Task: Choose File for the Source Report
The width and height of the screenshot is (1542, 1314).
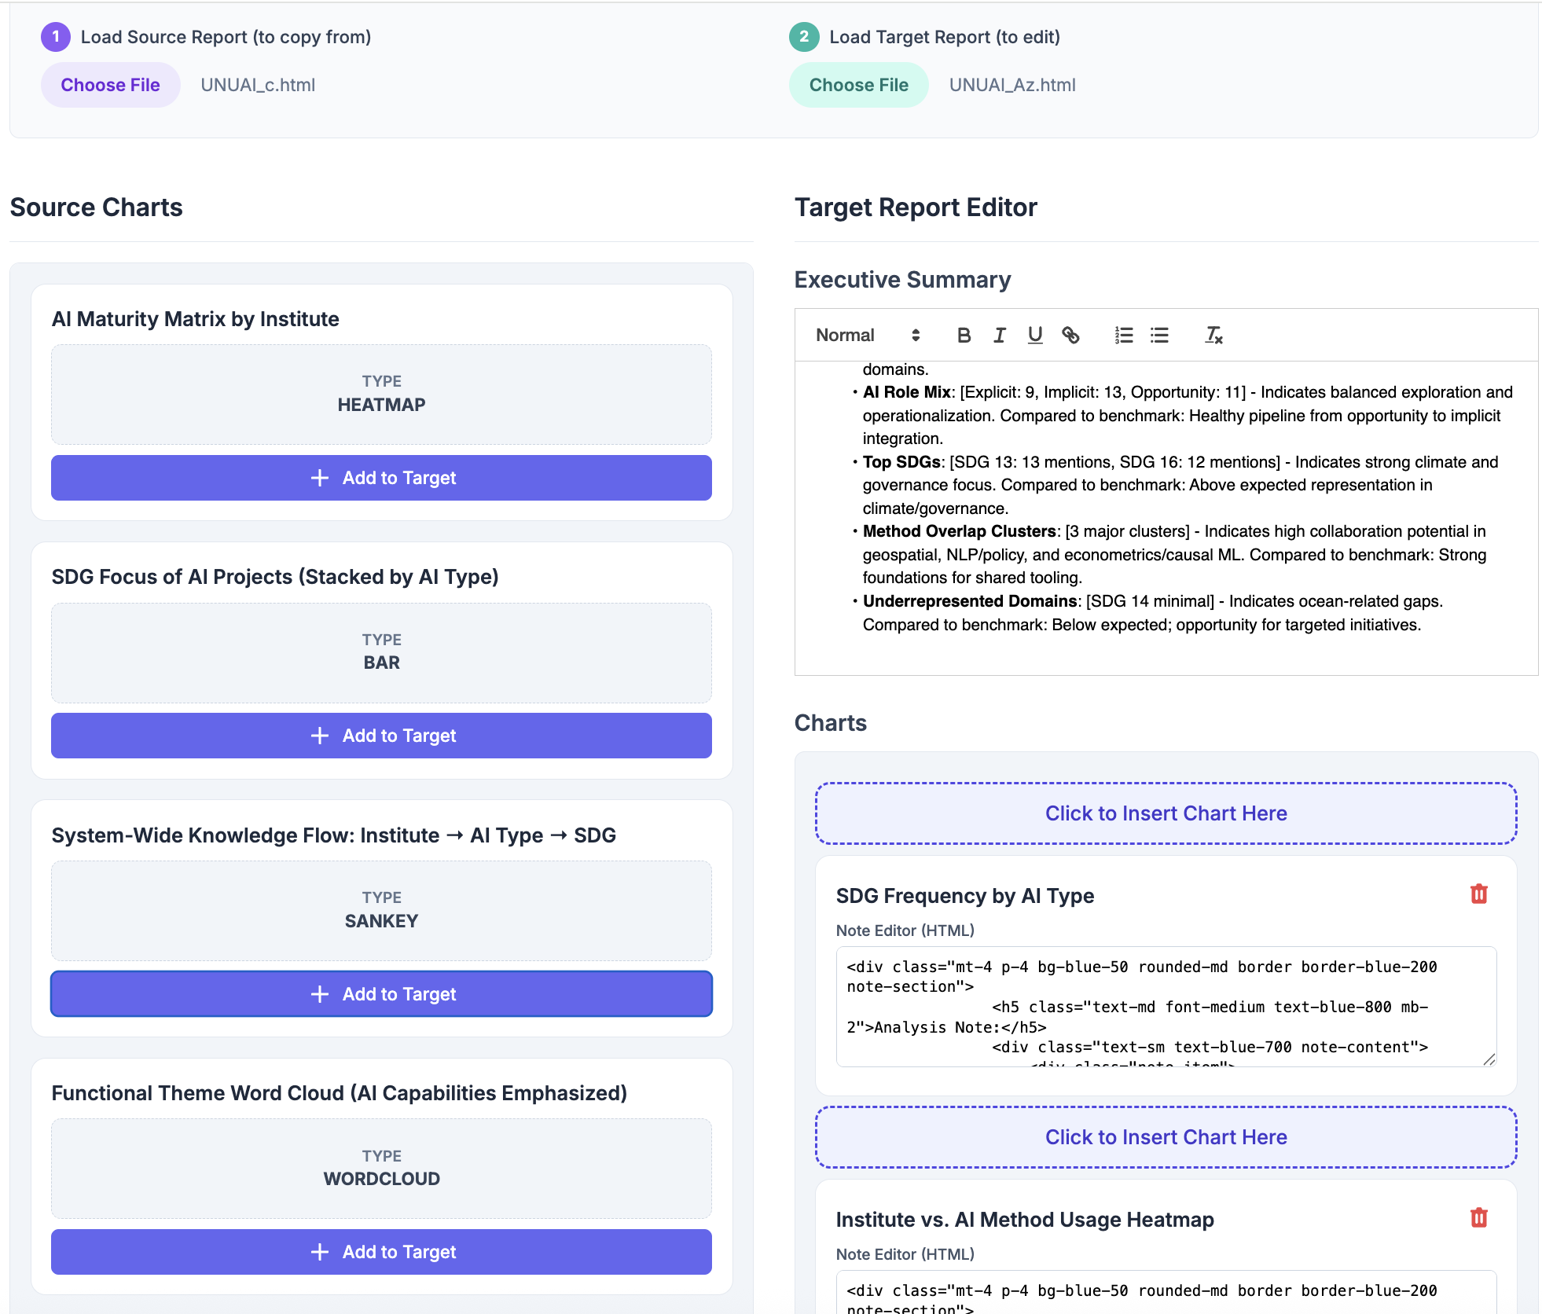Action: coord(110,84)
